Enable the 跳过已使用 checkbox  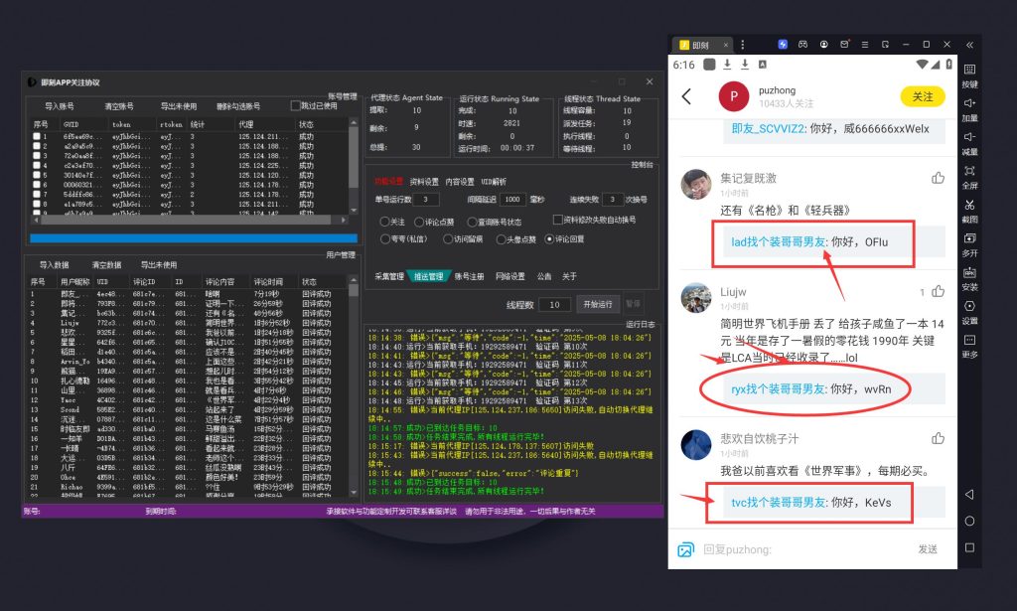pos(295,105)
